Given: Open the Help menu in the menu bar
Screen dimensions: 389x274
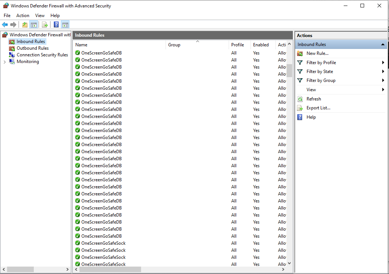Looking at the screenshot, I should 55,15.
